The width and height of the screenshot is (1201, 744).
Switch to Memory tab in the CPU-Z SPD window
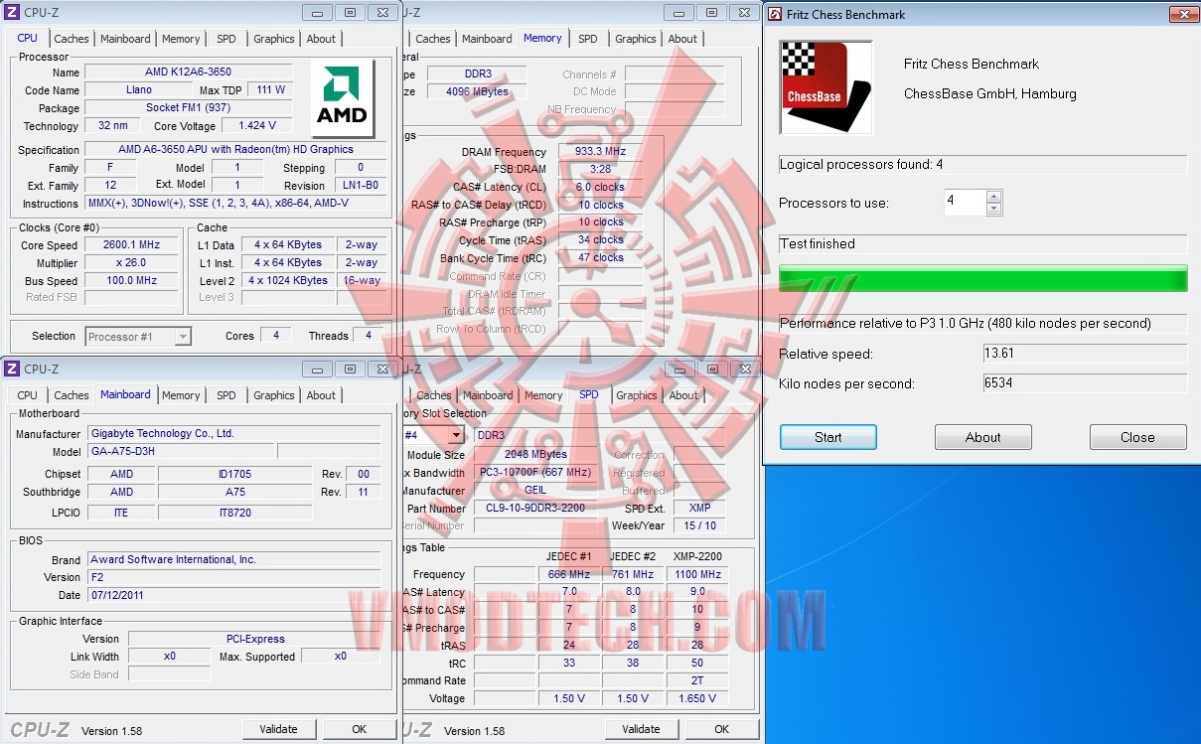click(x=543, y=395)
